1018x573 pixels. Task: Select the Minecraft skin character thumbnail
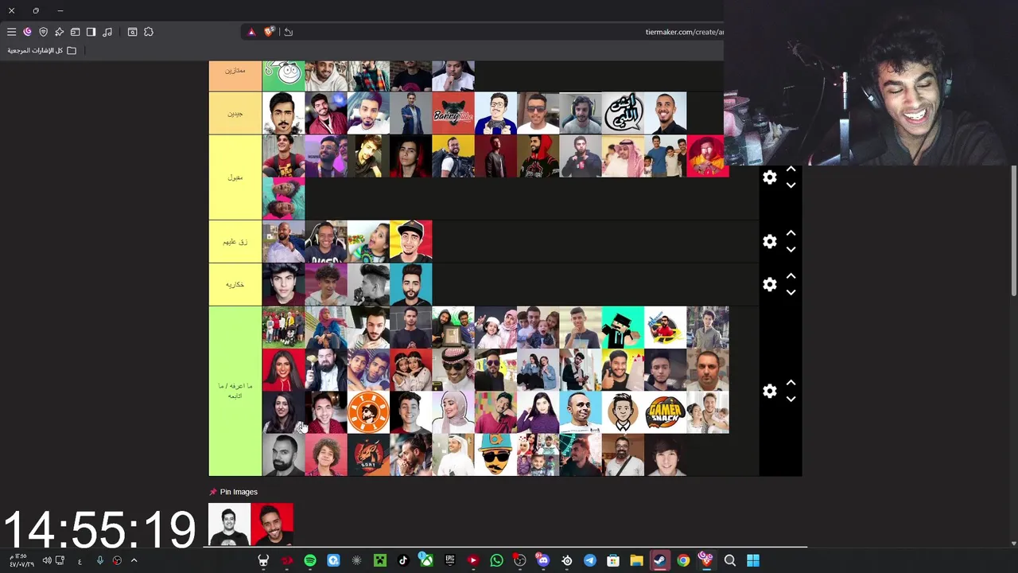(623, 327)
